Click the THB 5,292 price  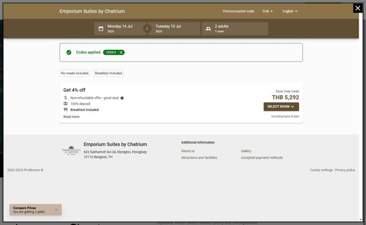pos(285,98)
